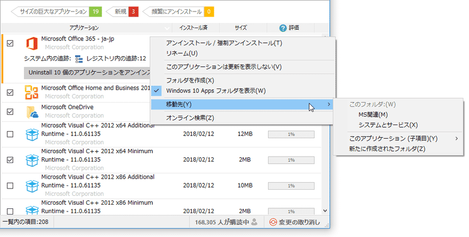This screenshot has height=237, width=469.
Task: Click 変更の取り消し in the status bar
Action: coord(299,222)
